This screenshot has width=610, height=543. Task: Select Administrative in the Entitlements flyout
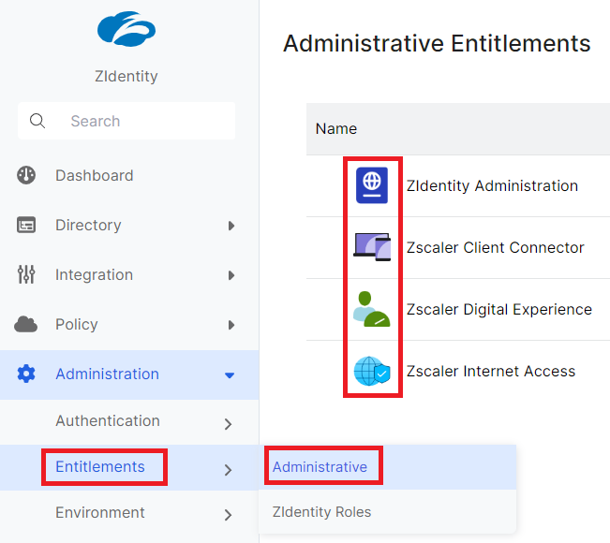[x=320, y=466]
